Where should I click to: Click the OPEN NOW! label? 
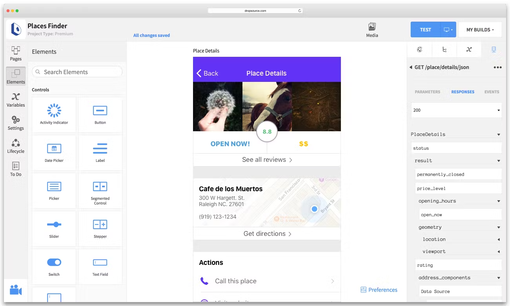(x=230, y=144)
